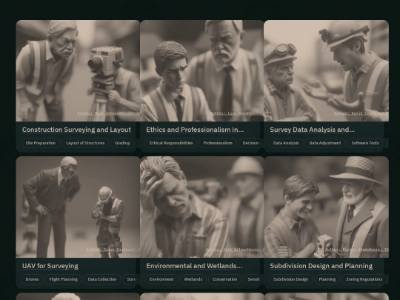Select the Zoning Regulations tag
The image size is (400, 300).
coord(364,279)
